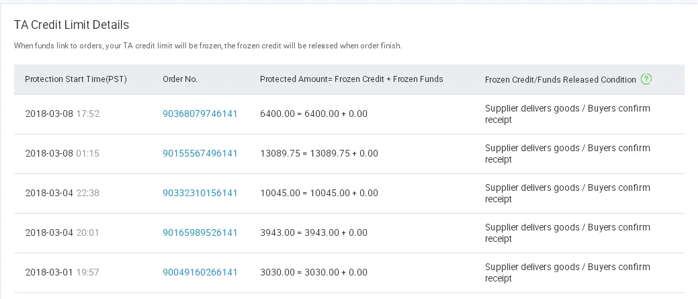Click the Protection Start Time(PST) column header

pyautogui.click(x=76, y=79)
